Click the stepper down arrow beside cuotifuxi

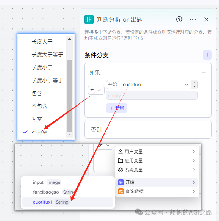tap(194, 86)
